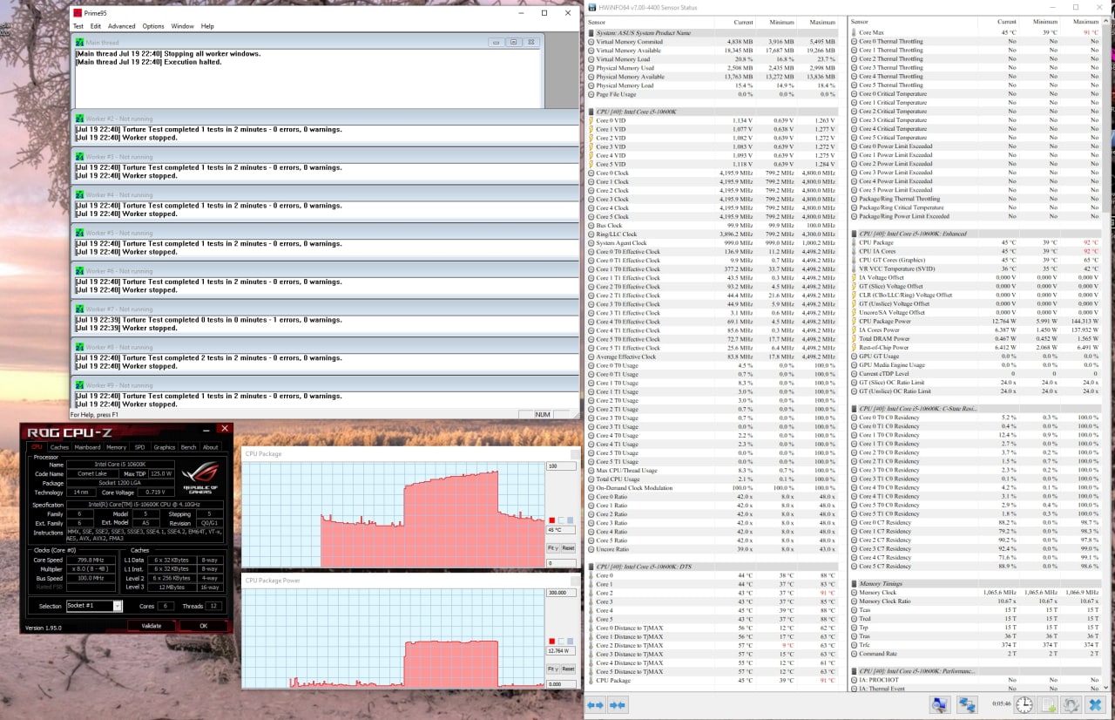Viewport: 1115px width, 720px height.
Task: Click the Core Max temperature sensor icon
Action: 855,32
